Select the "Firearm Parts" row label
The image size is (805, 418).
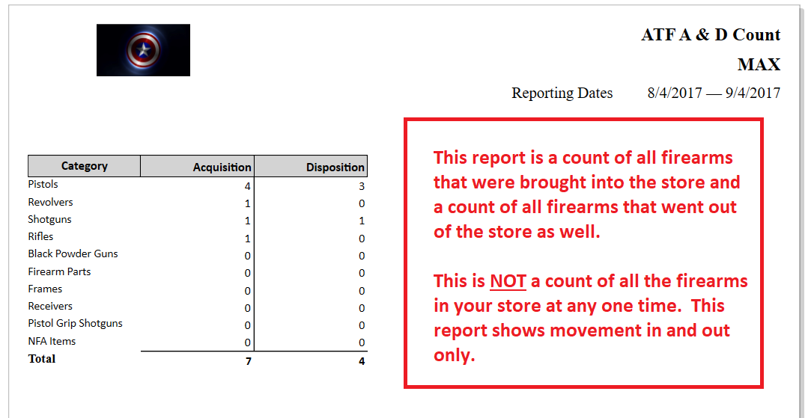[60, 272]
